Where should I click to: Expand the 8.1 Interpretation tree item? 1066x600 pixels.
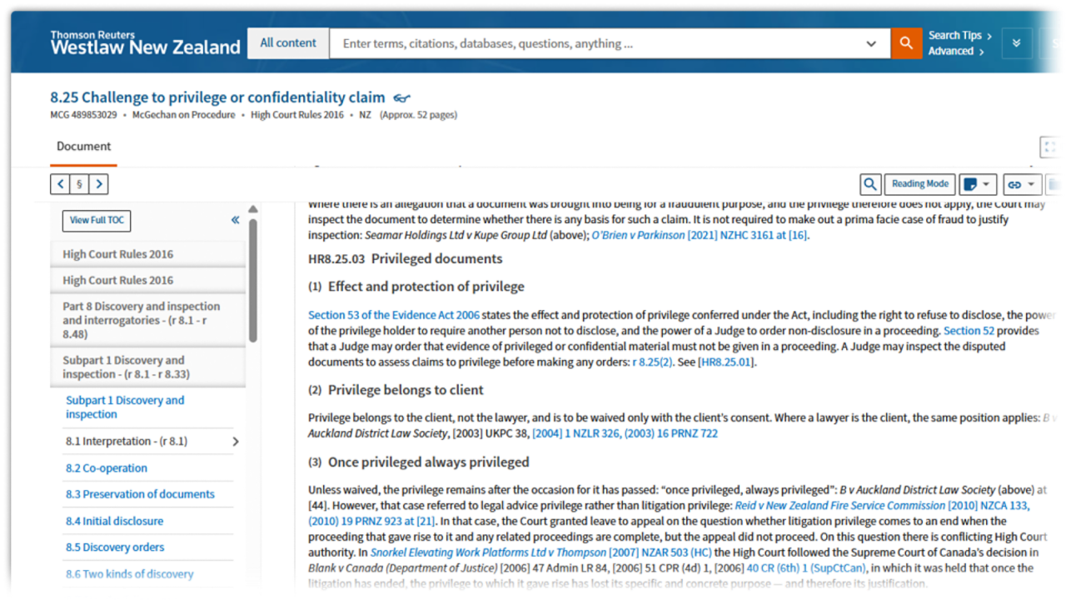[x=235, y=442]
